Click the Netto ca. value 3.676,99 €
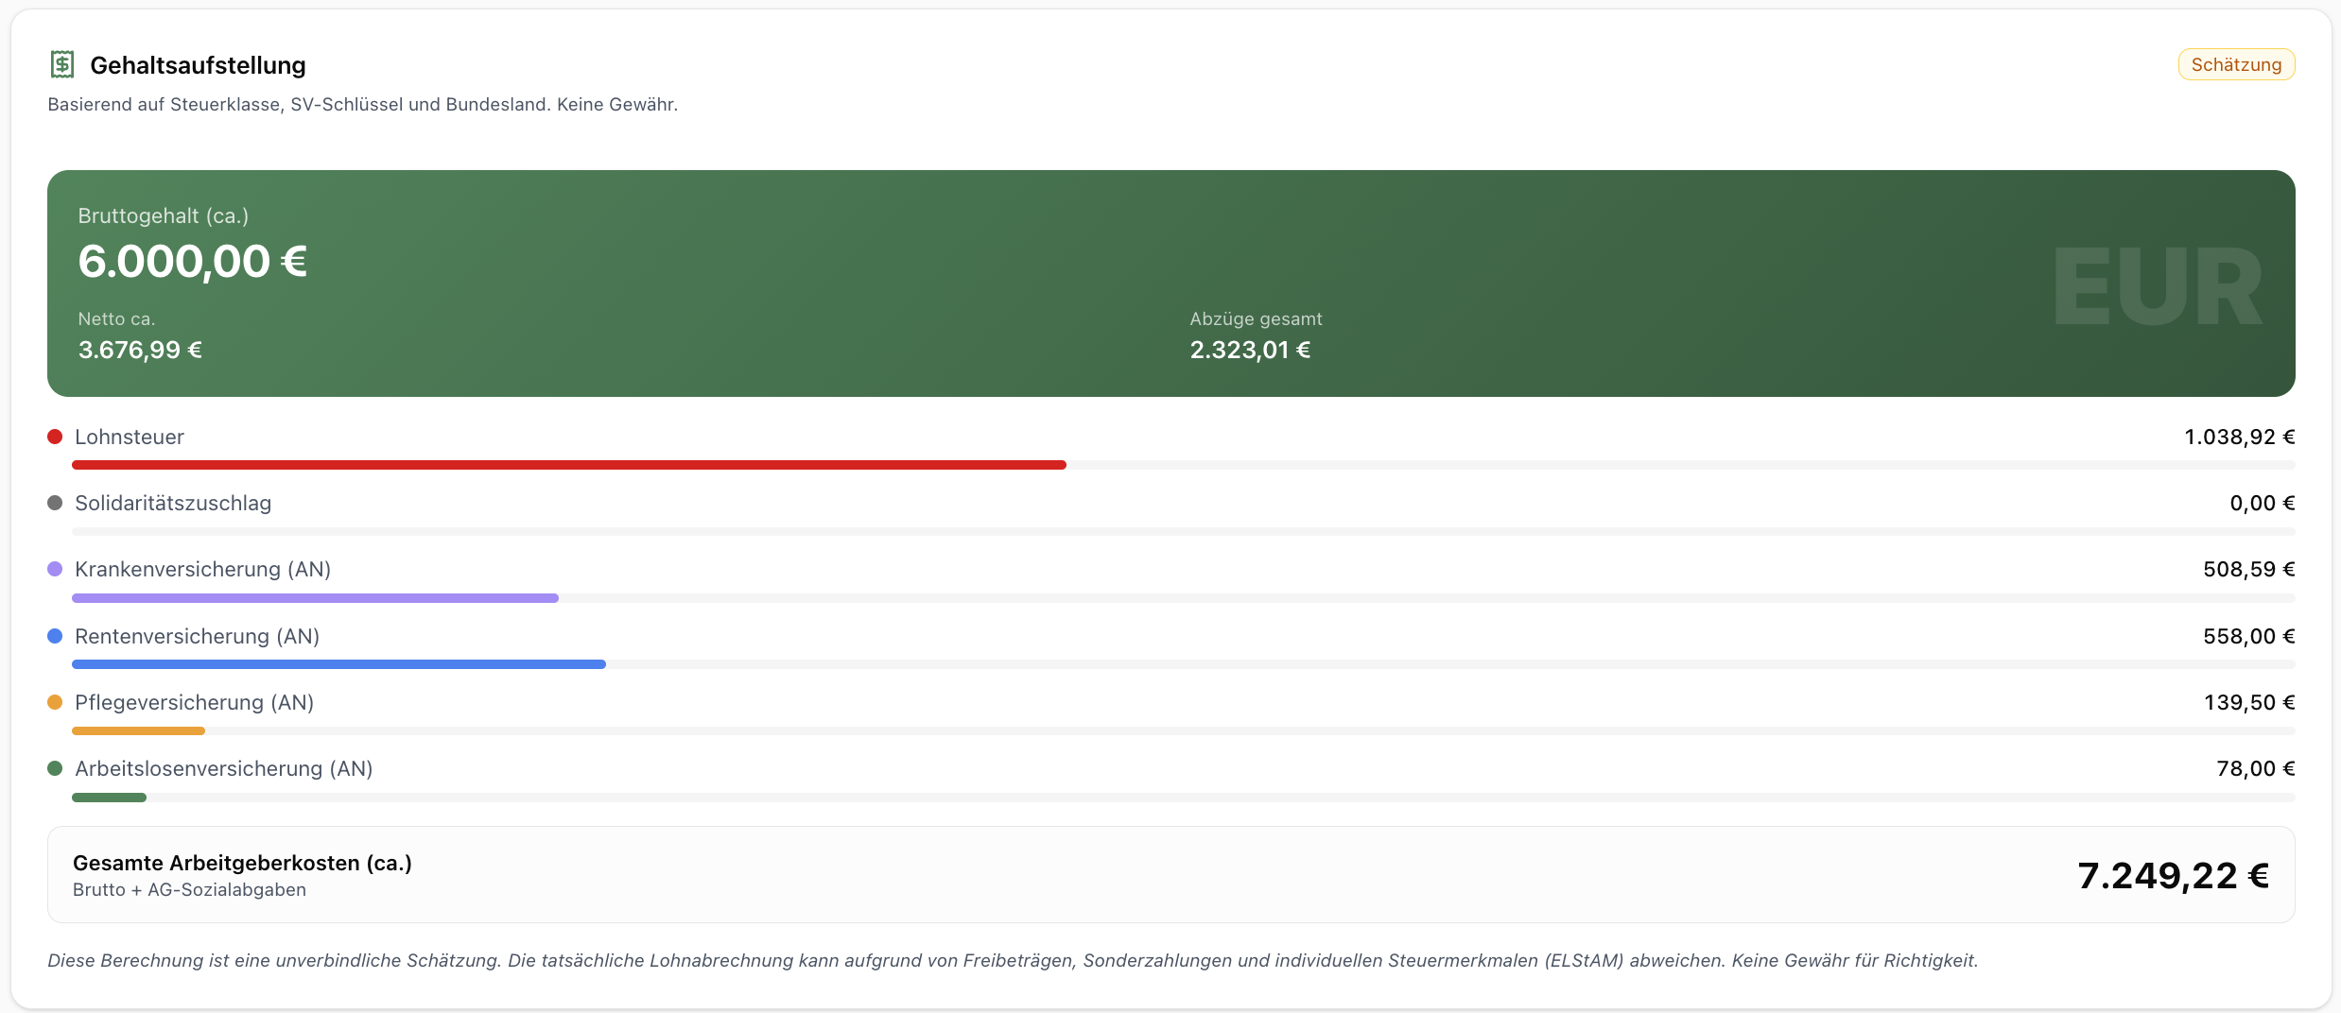Viewport: 2341px width, 1013px height. [140, 350]
